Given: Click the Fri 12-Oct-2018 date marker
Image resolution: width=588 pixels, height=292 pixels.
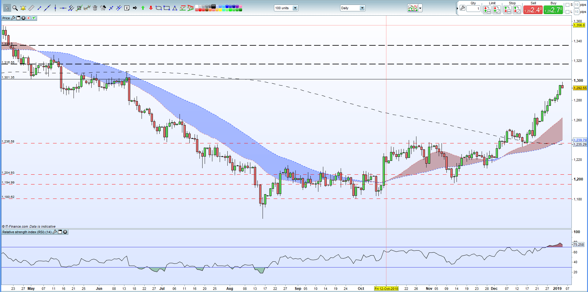Looking at the screenshot, I should (x=386, y=289).
